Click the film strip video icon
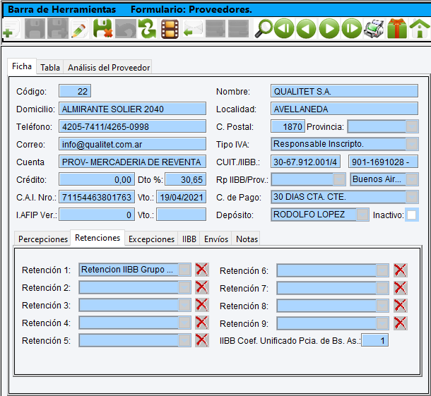Viewport: 431px width, 396px height. tap(170, 29)
